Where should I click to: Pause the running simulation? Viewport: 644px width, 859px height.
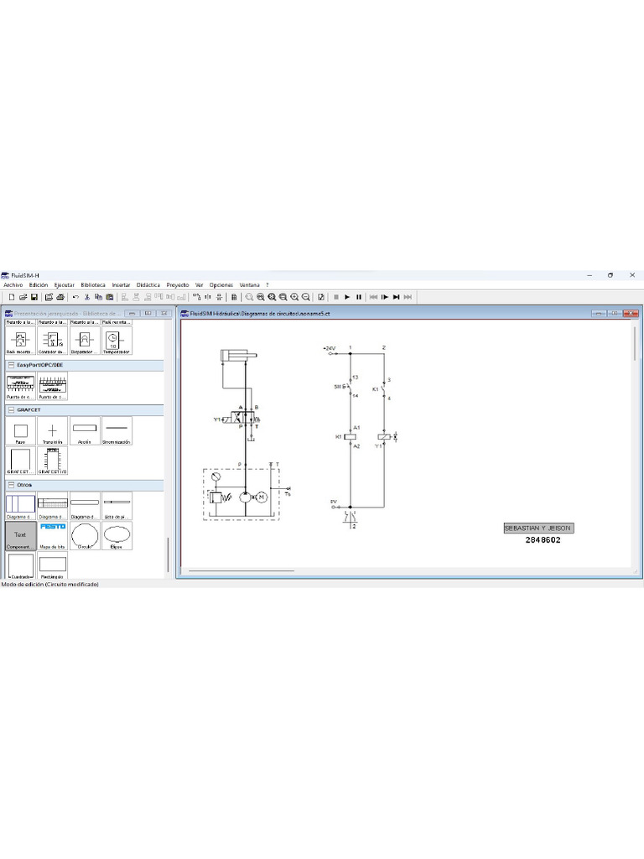pyautogui.click(x=359, y=297)
